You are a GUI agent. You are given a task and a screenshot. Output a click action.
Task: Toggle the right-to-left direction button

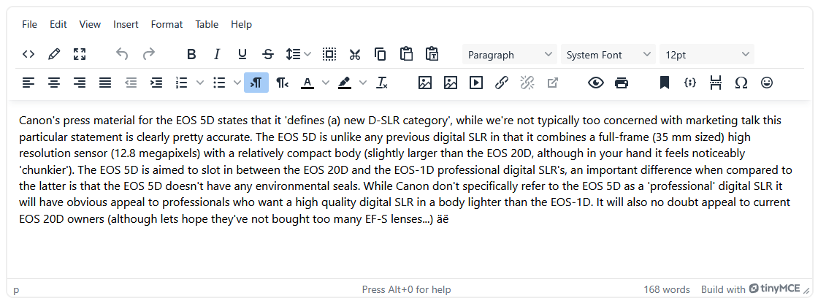283,83
